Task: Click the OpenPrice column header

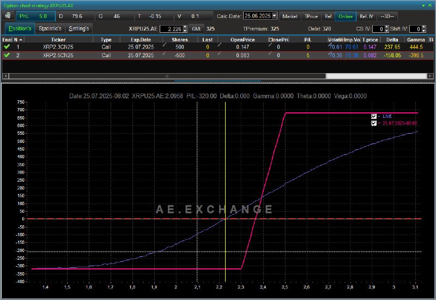Action: tap(243, 40)
